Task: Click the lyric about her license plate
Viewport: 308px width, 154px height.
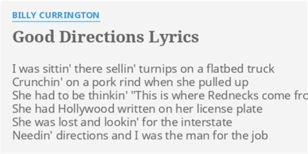Action: tap(137, 109)
